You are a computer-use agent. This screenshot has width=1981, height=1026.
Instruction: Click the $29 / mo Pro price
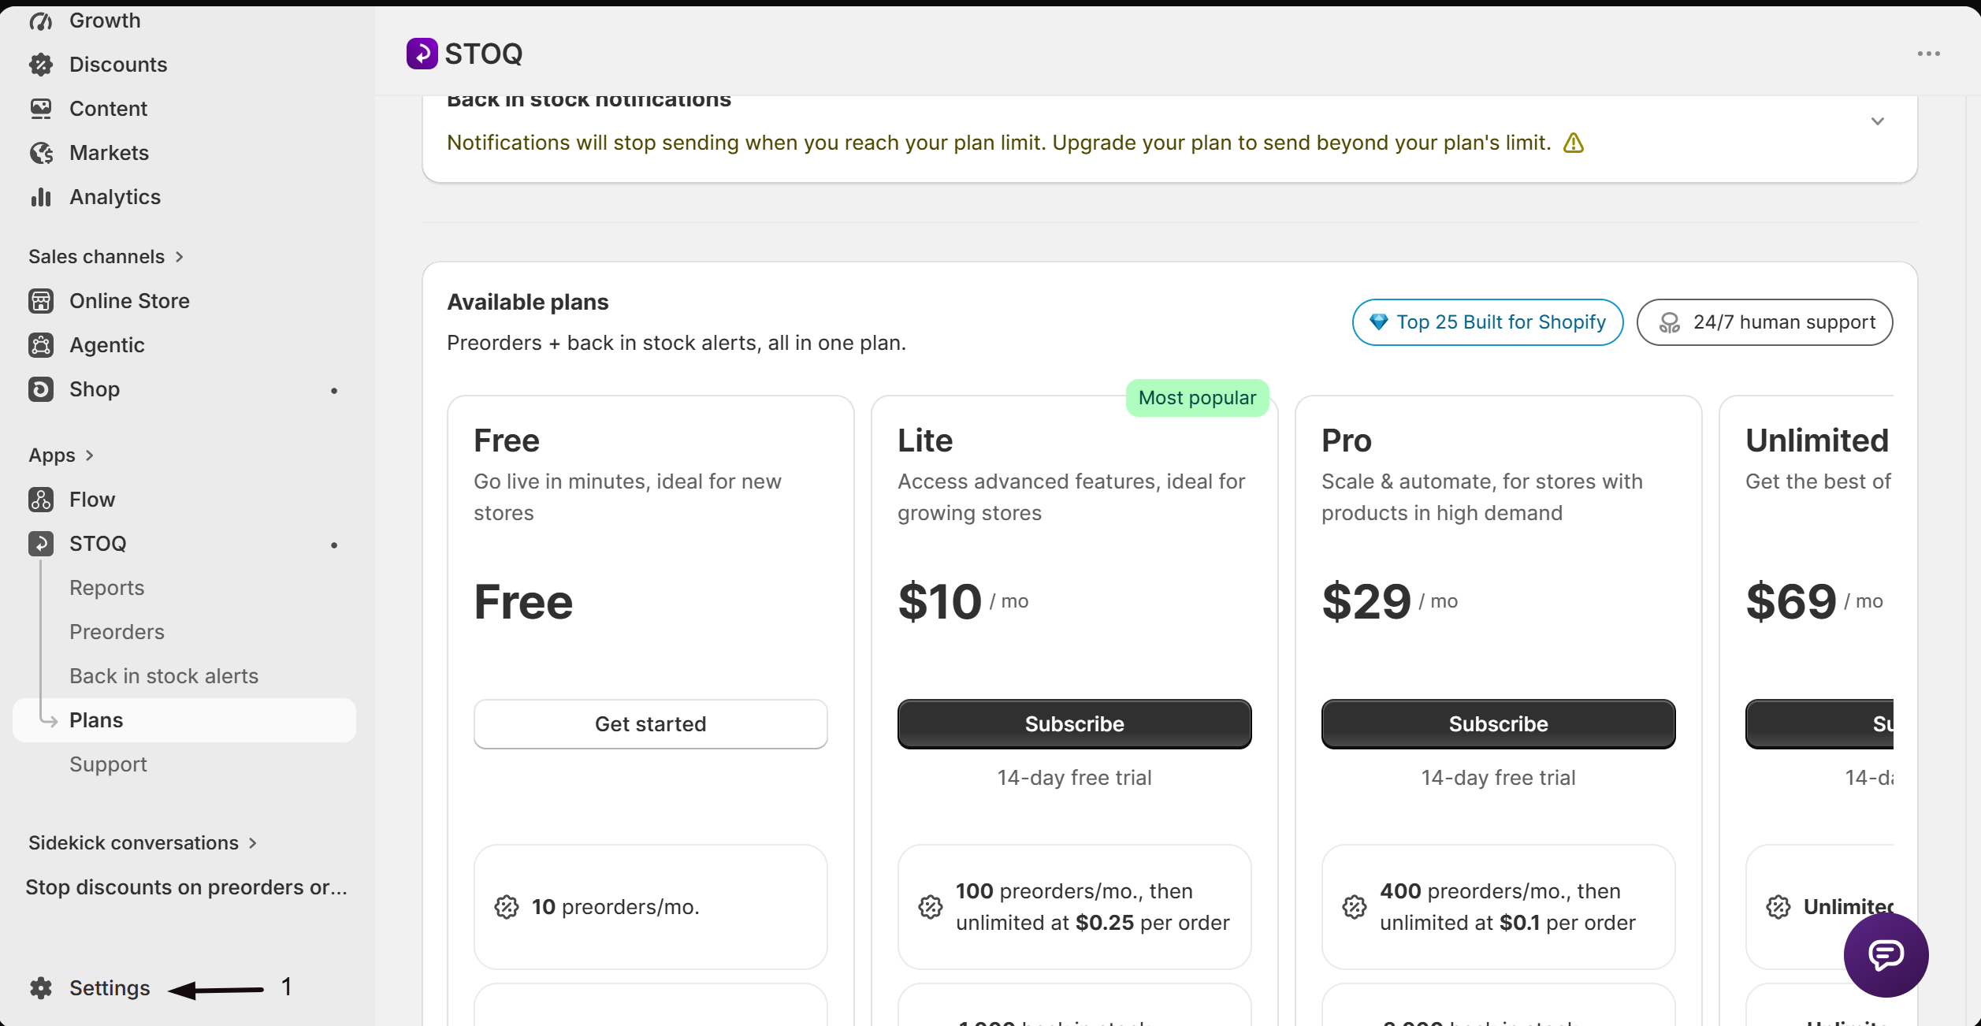pos(1390,601)
